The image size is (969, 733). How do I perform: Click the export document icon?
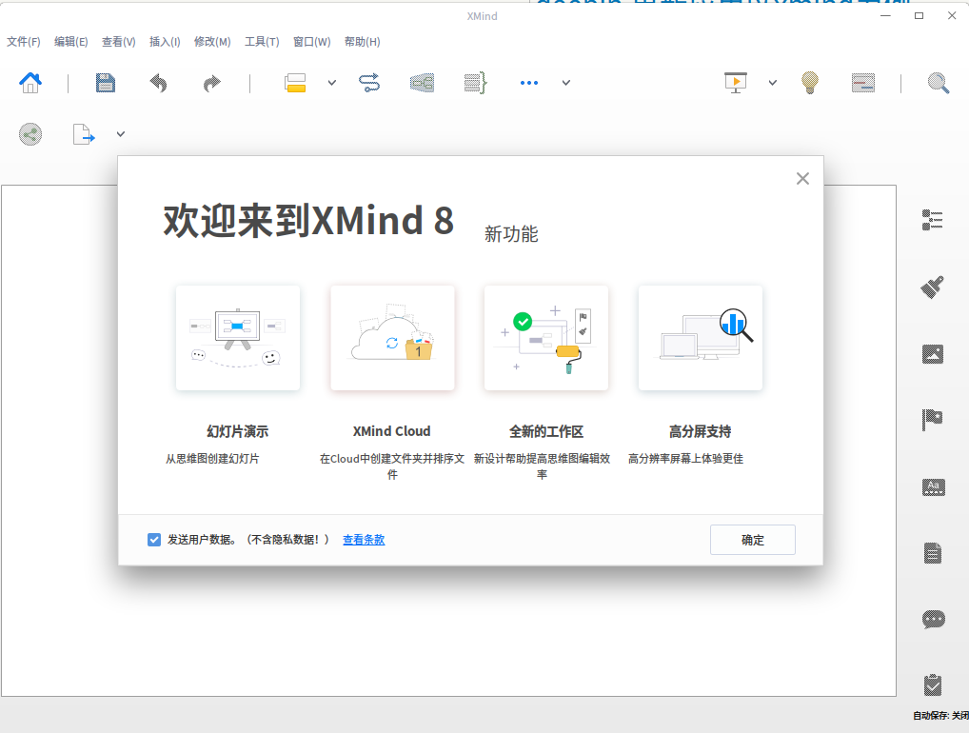[x=84, y=134]
